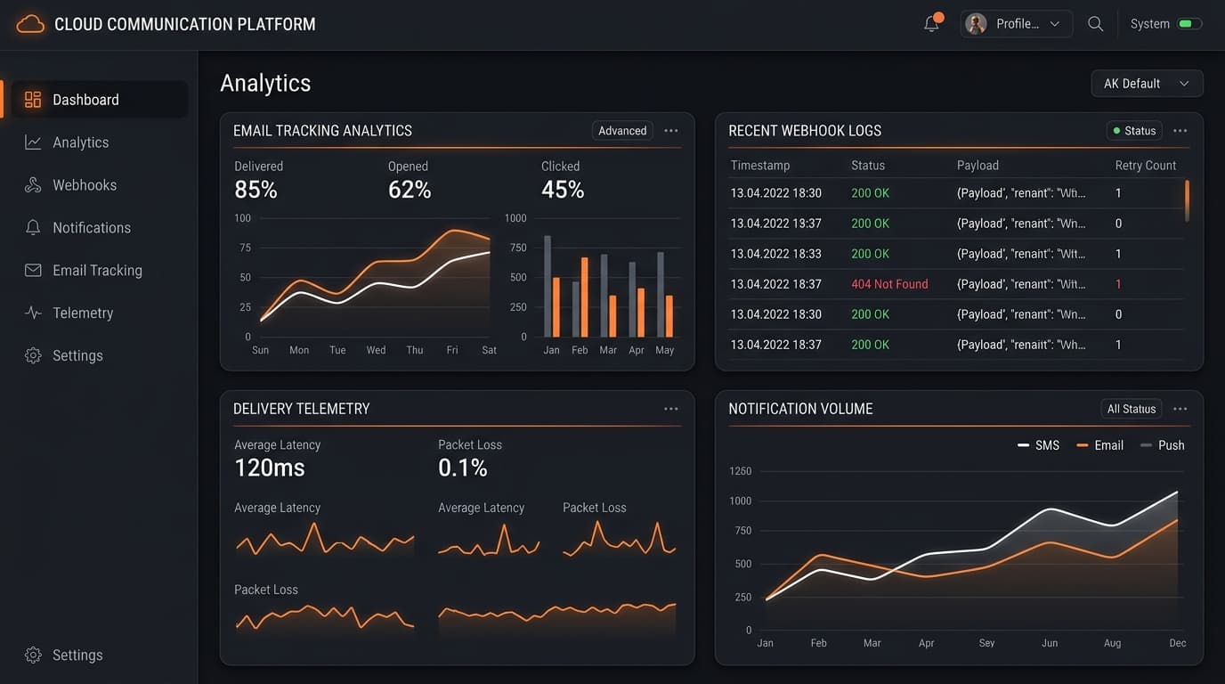The image size is (1225, 684).
Task: Click the search magnifier icon
Action: (1096, 24)
